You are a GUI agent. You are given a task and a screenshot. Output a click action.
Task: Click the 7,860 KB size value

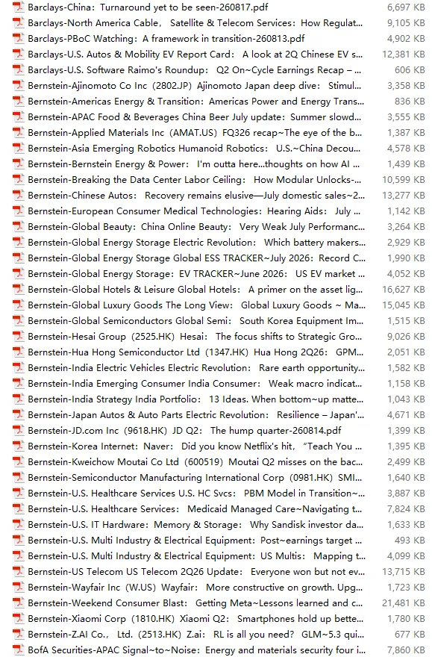tap(406, 650)
